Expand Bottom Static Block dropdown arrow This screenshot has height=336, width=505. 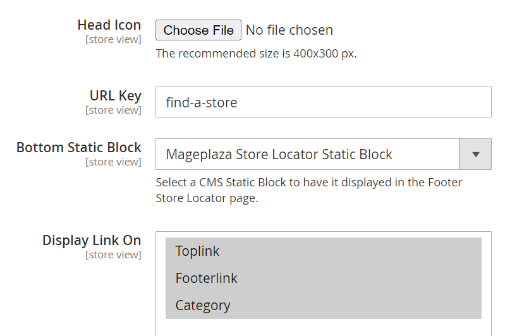(475, 155)
